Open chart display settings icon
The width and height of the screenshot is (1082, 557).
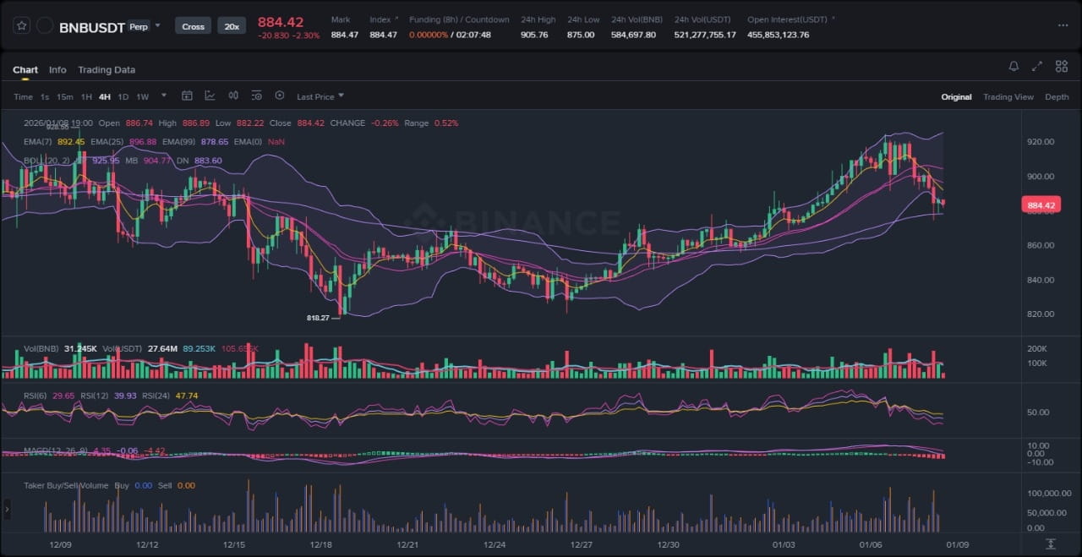[x=256, y=96]
